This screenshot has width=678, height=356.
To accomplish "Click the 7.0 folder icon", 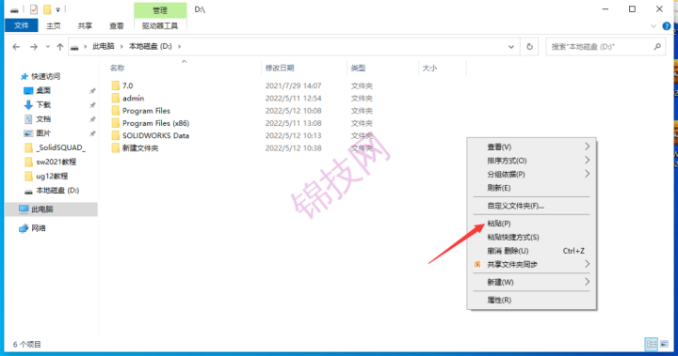I will (x=116, y=85).
